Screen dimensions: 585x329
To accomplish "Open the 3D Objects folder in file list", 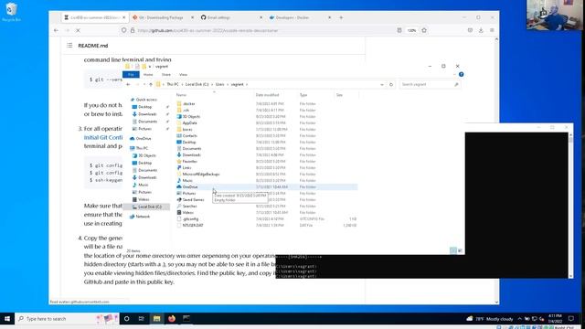I will pos(191,116).
